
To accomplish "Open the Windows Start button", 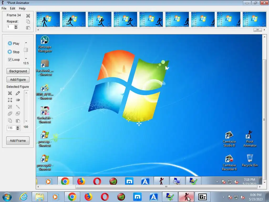I will [7, 197].
